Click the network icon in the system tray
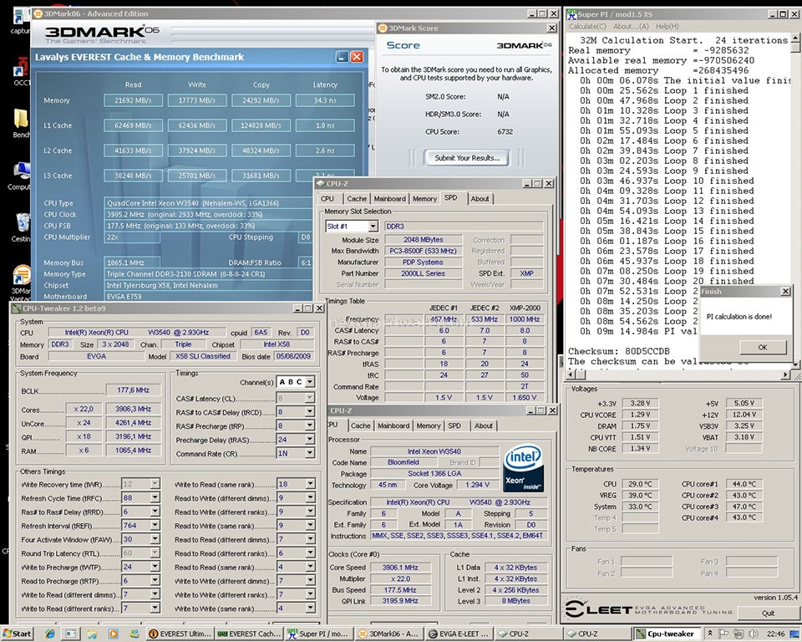802x642 pixels. [x=738, y=634]
